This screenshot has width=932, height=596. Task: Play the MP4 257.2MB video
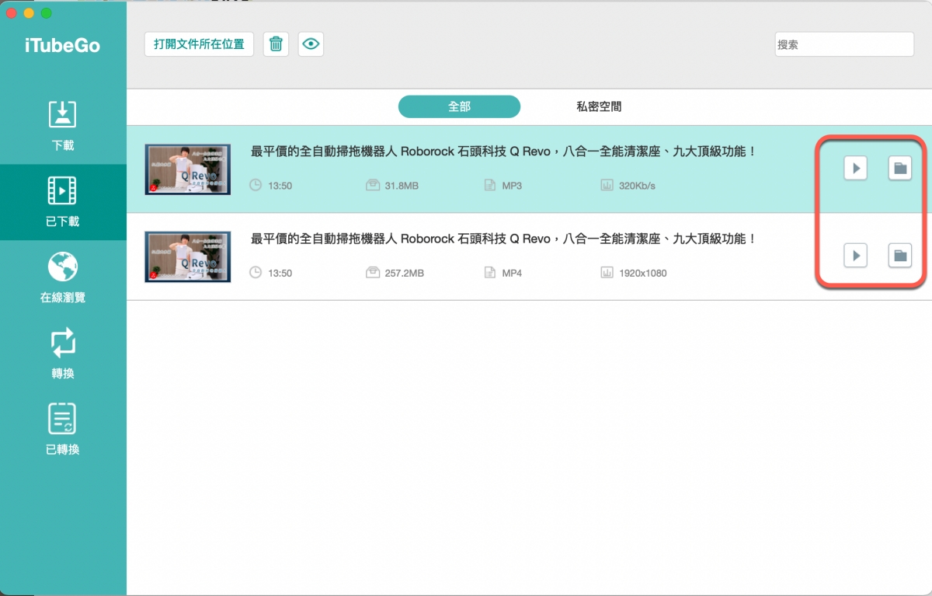pyautogui.click(x=855, y=255)
